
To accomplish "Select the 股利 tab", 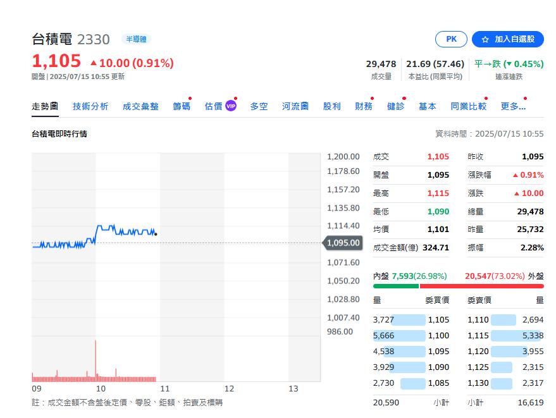I will click(x=332, y=106).
